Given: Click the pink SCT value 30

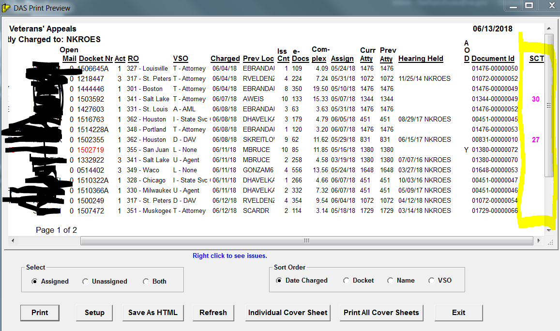Looking at the screenshot, I should [536, 99].
